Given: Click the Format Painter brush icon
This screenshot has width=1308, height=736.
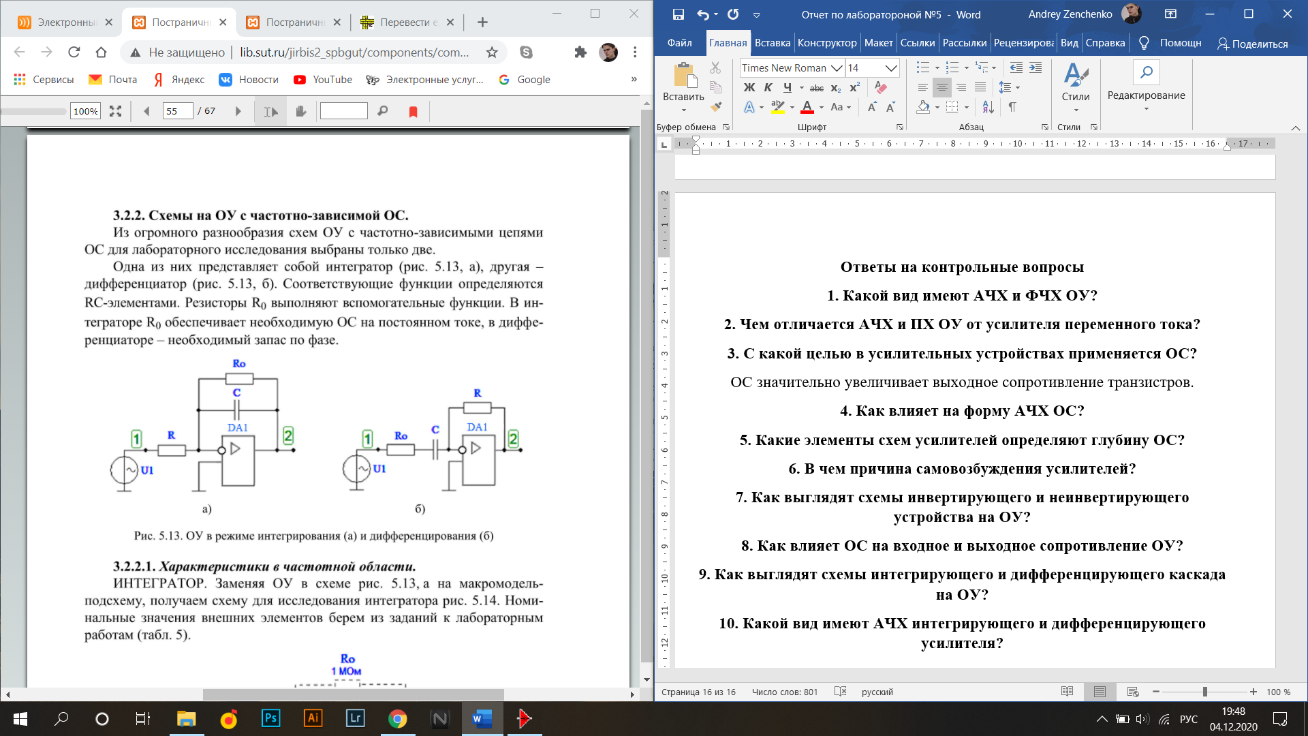Looking at the screenshot, I should pyautogui.click(x=715, y=106).
